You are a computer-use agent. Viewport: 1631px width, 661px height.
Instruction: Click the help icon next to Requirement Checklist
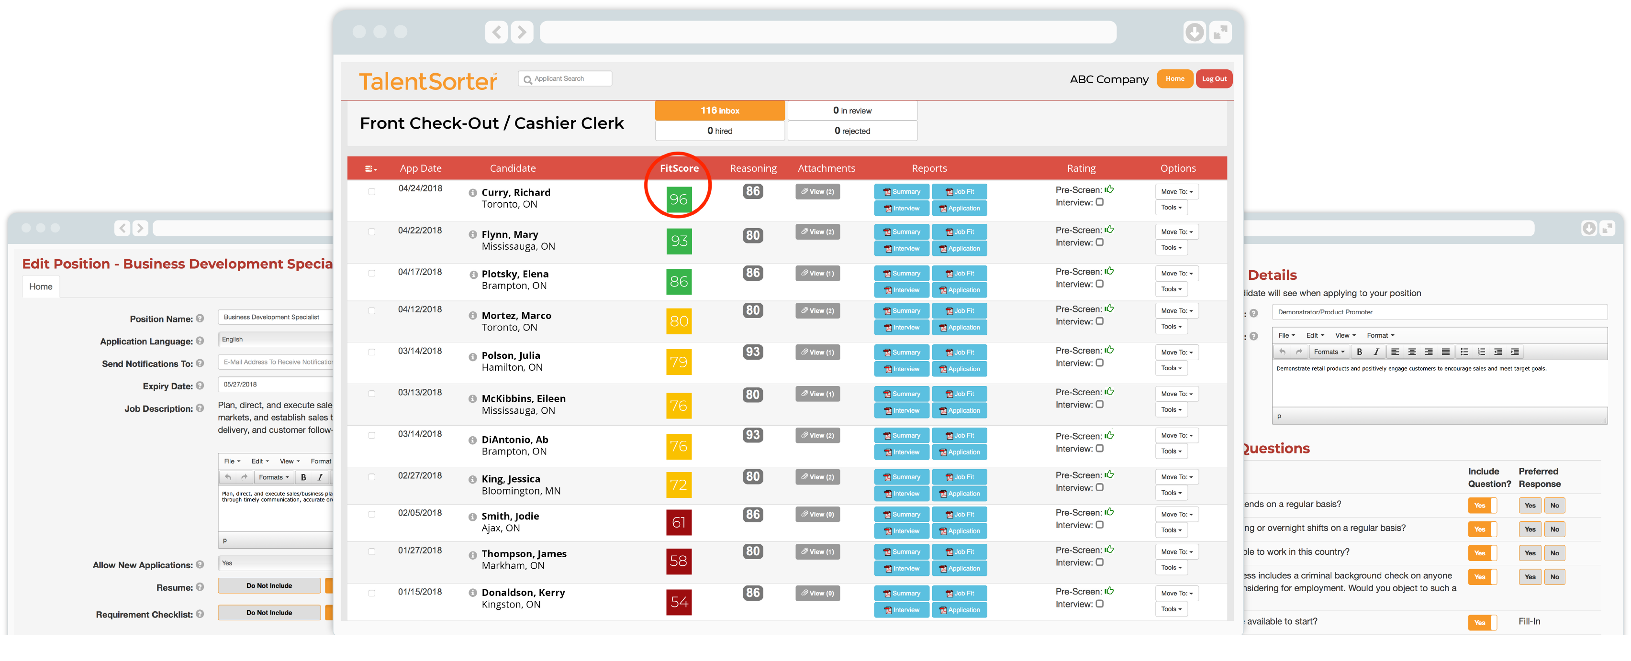pyautogui.click(x=200, y=614)
